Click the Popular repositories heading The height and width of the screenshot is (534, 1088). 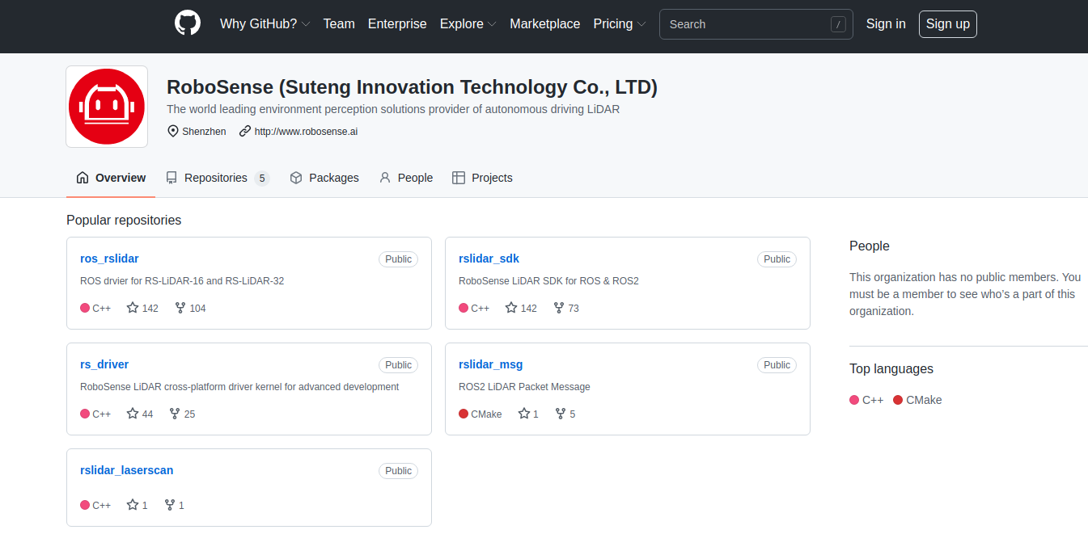point(124,220)
